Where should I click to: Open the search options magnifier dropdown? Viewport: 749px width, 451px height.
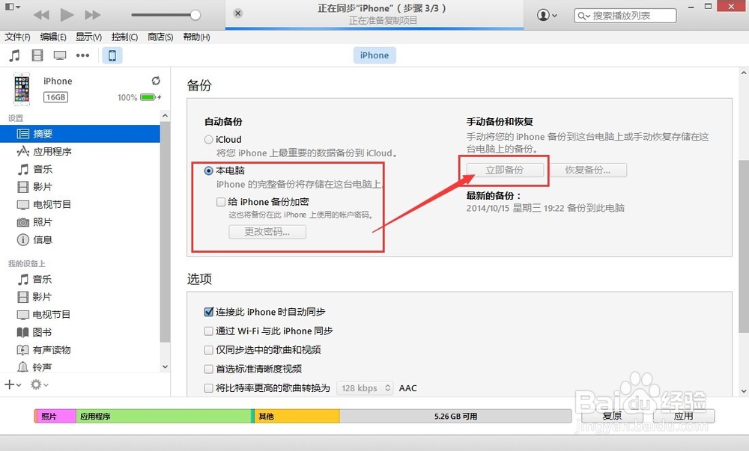(583, 16)
